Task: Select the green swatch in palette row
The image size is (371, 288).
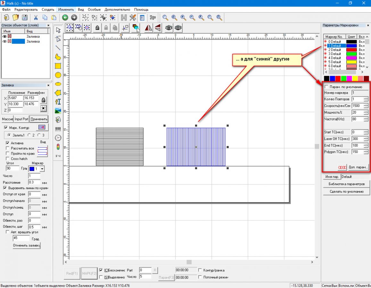Action: (343, 78)
